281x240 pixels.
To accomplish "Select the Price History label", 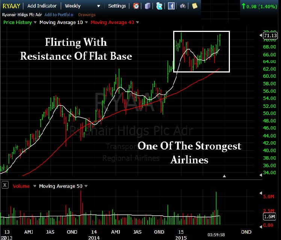I will coord(18,23).
